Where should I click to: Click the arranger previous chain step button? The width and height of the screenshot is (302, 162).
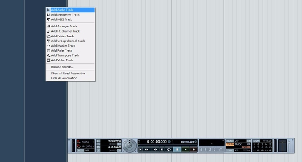tap(201, 149)
